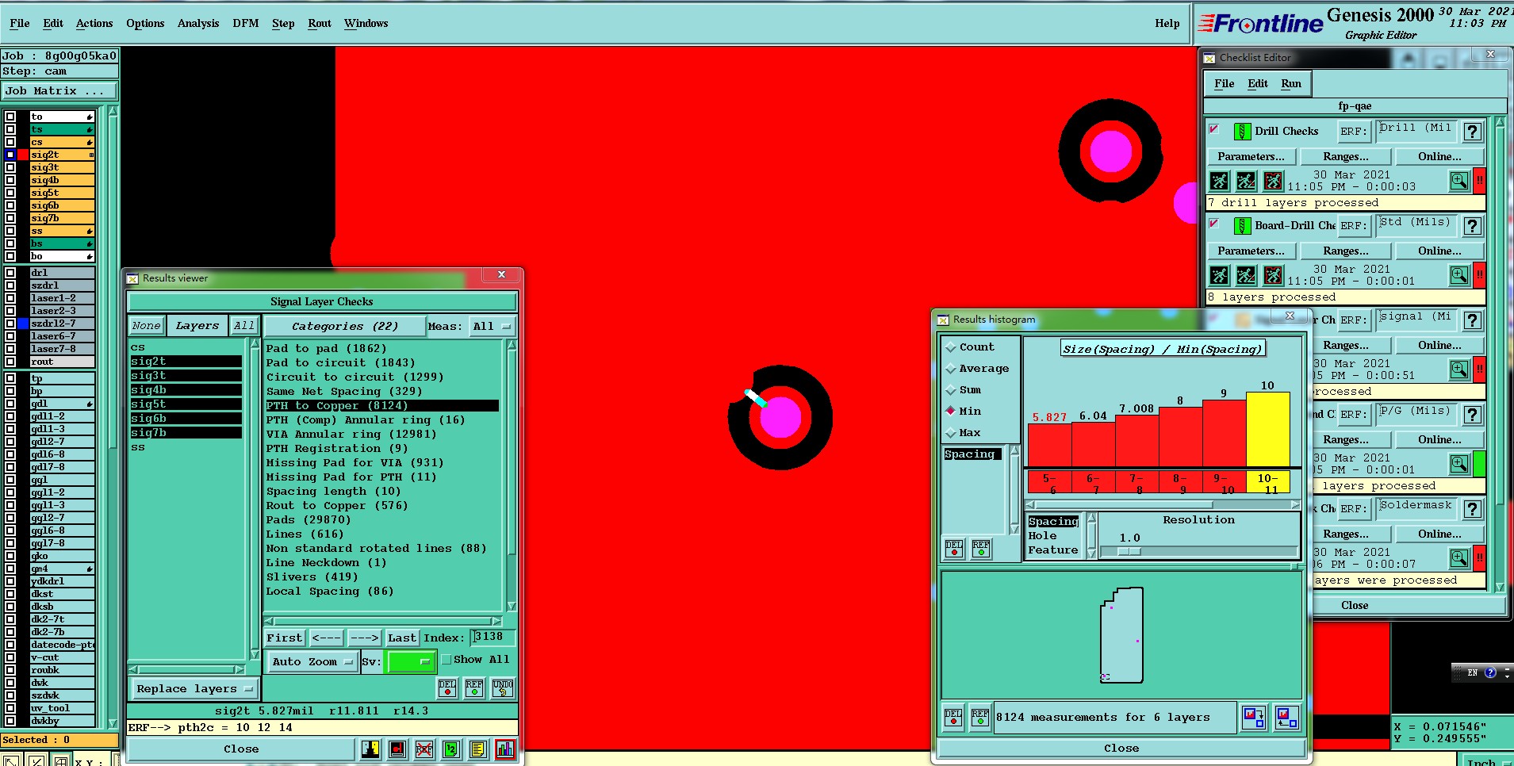The image size is (1514, 766).
Task: Click the REF icon in Results viewer
Action: [474, 687]
